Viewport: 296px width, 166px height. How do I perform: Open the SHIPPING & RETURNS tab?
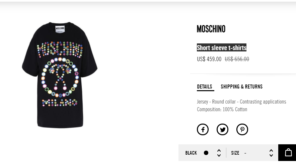click(x=241, y=87)
